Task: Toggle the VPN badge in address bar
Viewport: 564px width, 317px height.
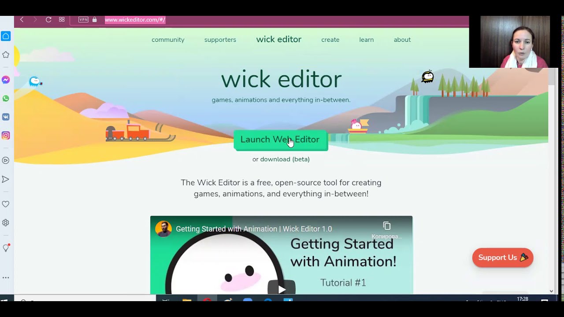Action: coord(83,19)
